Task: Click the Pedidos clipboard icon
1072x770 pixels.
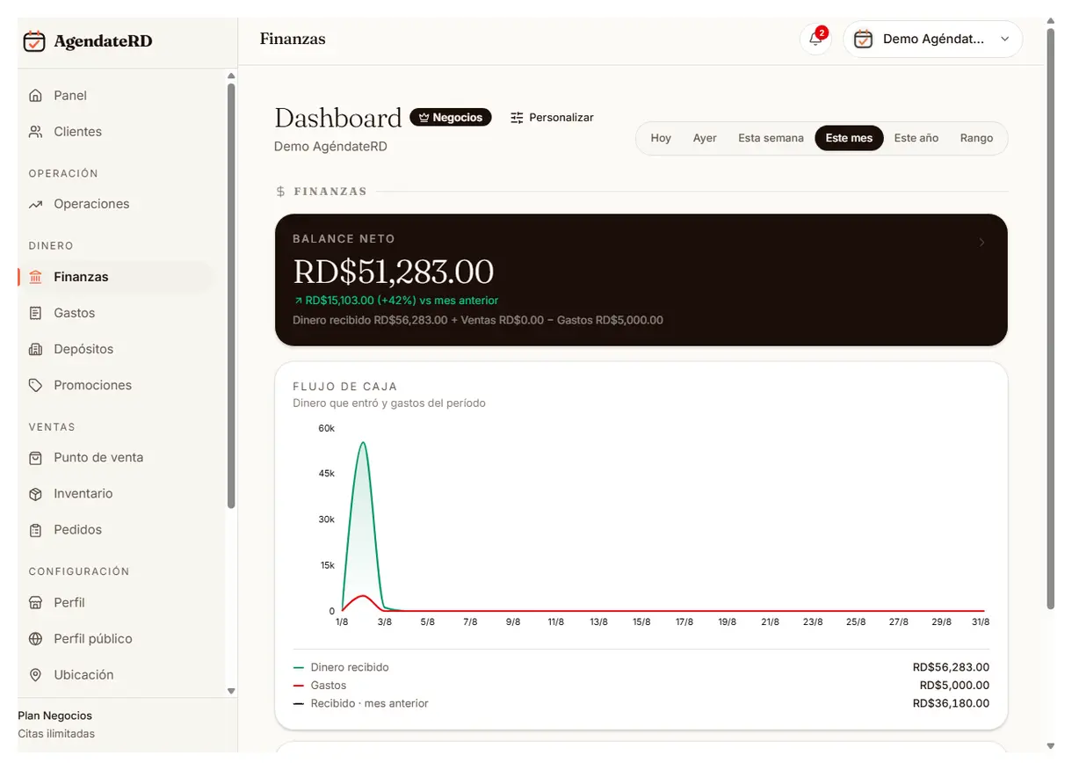Action: 35,530
